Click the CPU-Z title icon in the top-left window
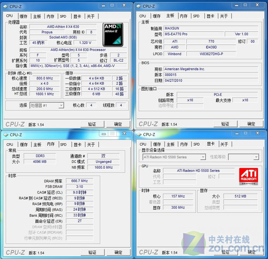 click(5, 6)
